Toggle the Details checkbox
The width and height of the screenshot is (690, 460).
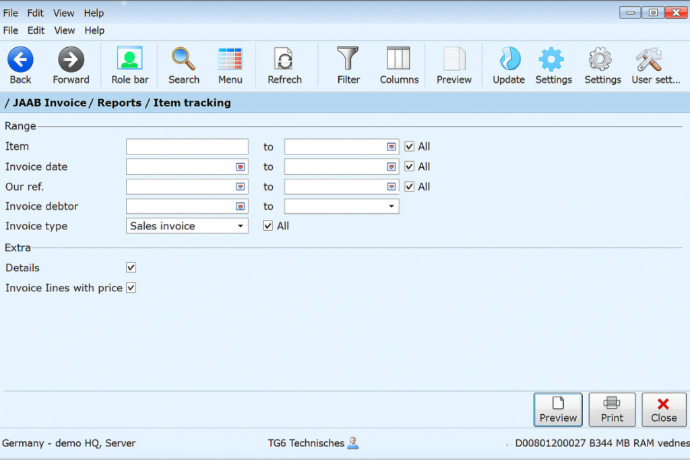click(x=130, y=267)
